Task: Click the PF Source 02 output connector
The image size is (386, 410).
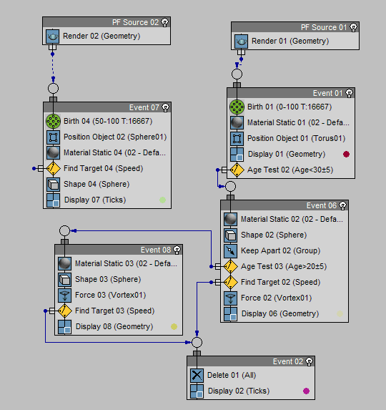Action: 52,48
